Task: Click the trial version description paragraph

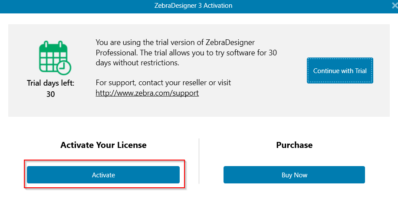Action: (x=186, y=52)
